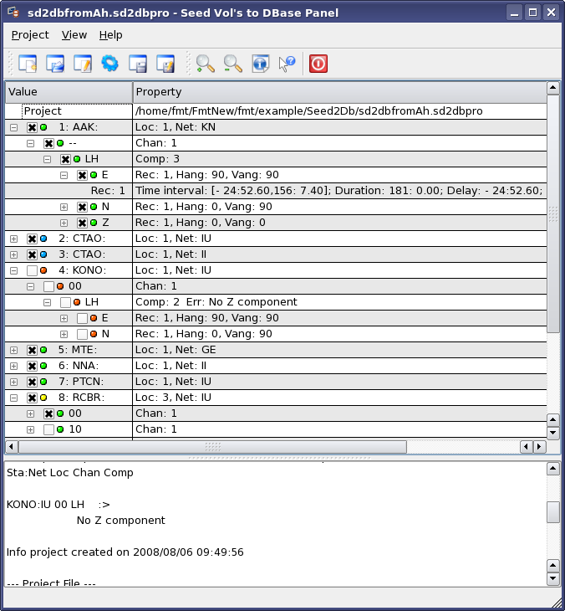
Task: Click blue status dot of 3: CTAO
Action: tap(43, 254)
